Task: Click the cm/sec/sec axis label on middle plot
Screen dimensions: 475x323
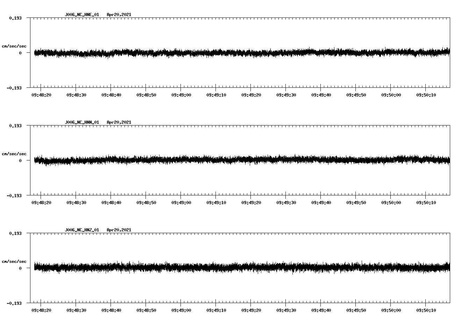Action: [14, 153]
